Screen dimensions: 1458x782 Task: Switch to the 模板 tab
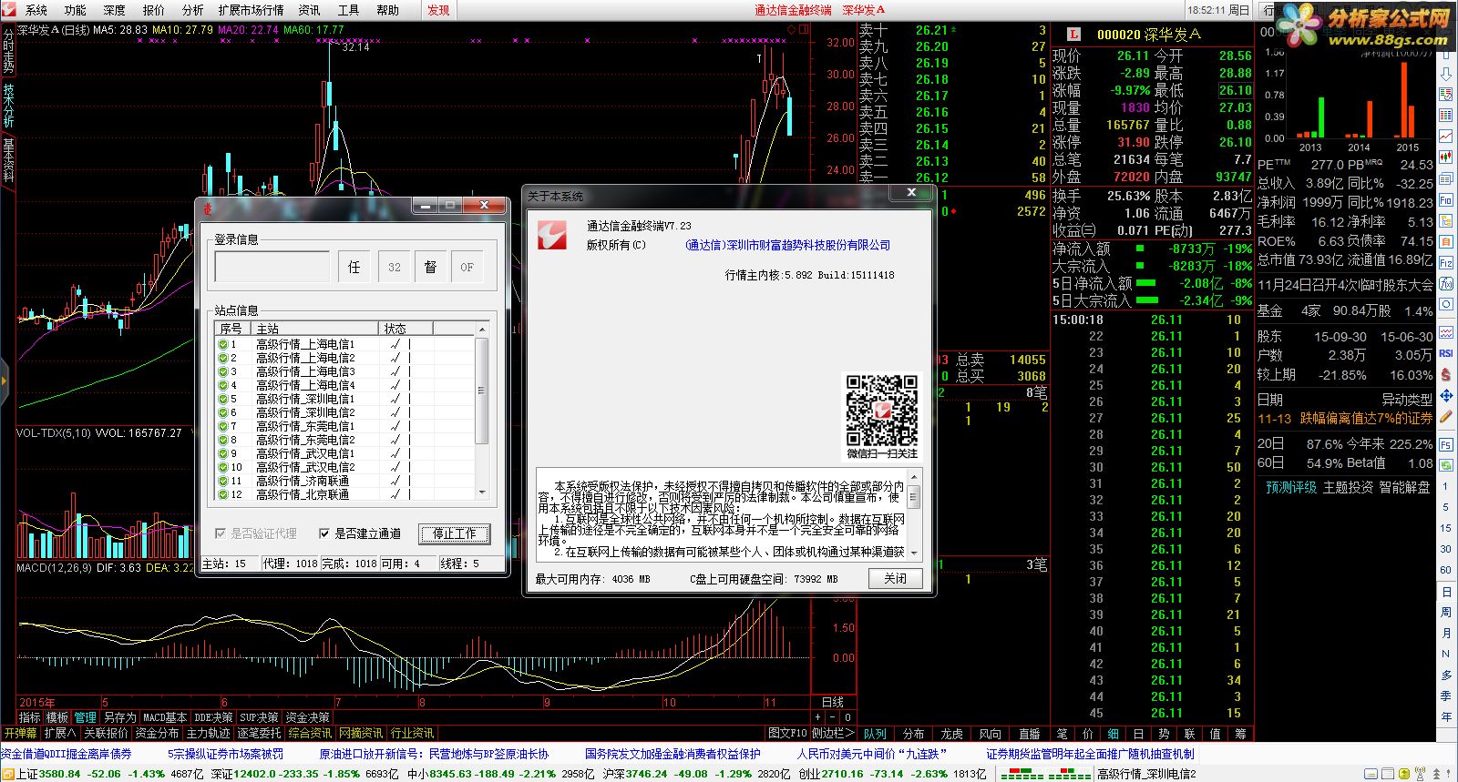click(x=57, y=717)
